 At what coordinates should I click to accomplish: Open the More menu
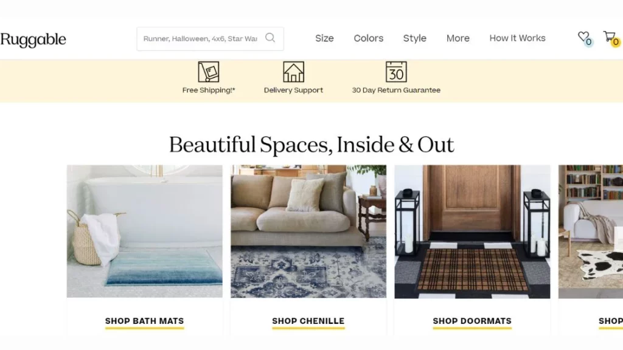pos(458,38)
